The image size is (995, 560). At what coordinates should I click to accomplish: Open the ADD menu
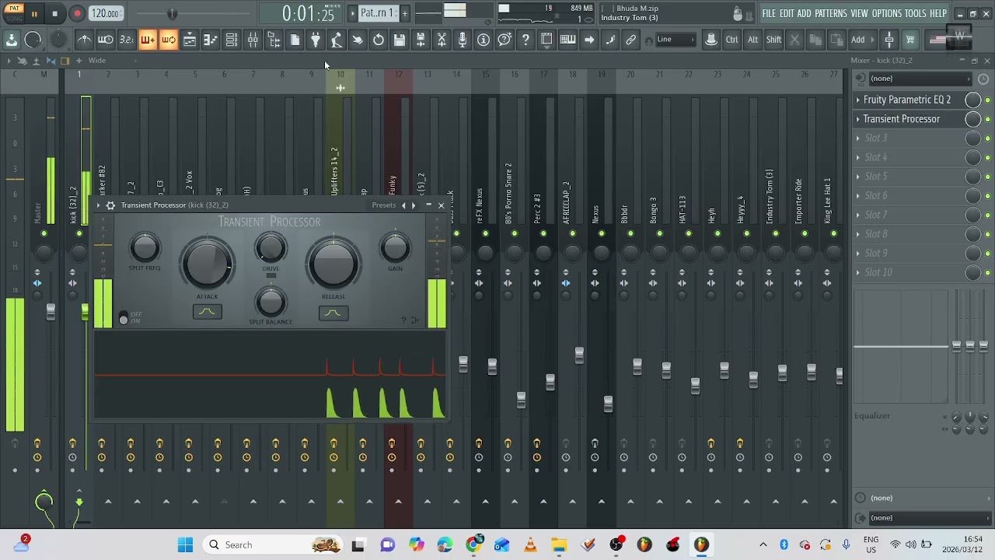(x=804, y=13)
